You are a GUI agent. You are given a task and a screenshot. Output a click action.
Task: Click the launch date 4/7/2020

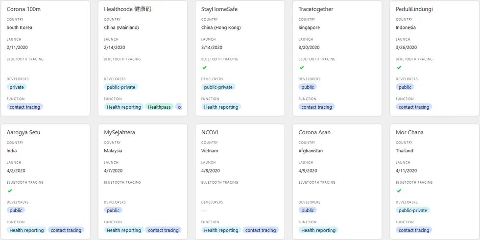pyautogui.click(x=113, y=170)
